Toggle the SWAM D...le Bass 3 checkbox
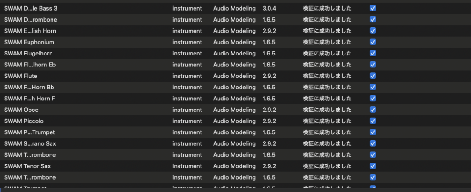The width and height of the screenshot is (471, 192). (373, 8)
